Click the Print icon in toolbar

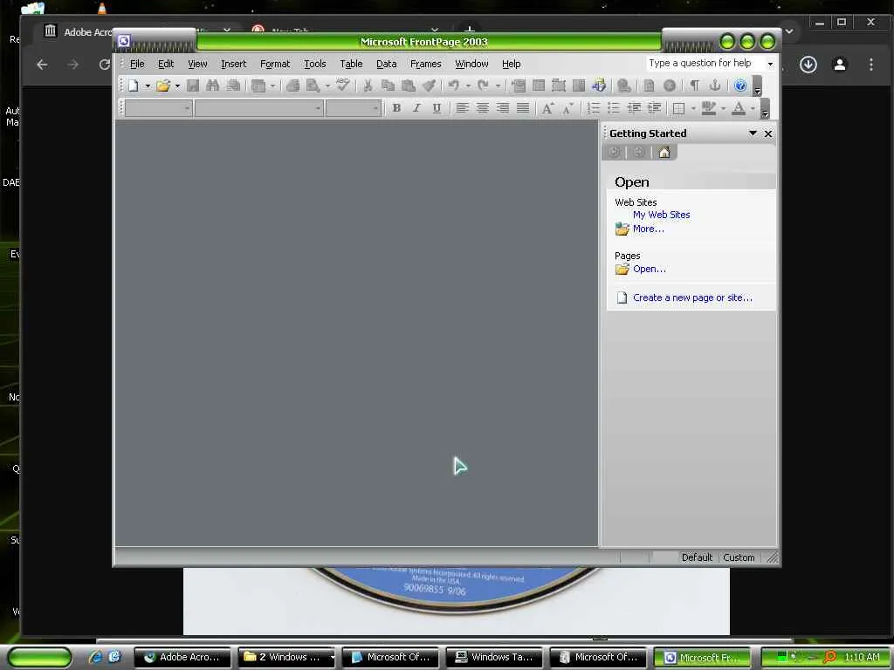pos(292,86)
